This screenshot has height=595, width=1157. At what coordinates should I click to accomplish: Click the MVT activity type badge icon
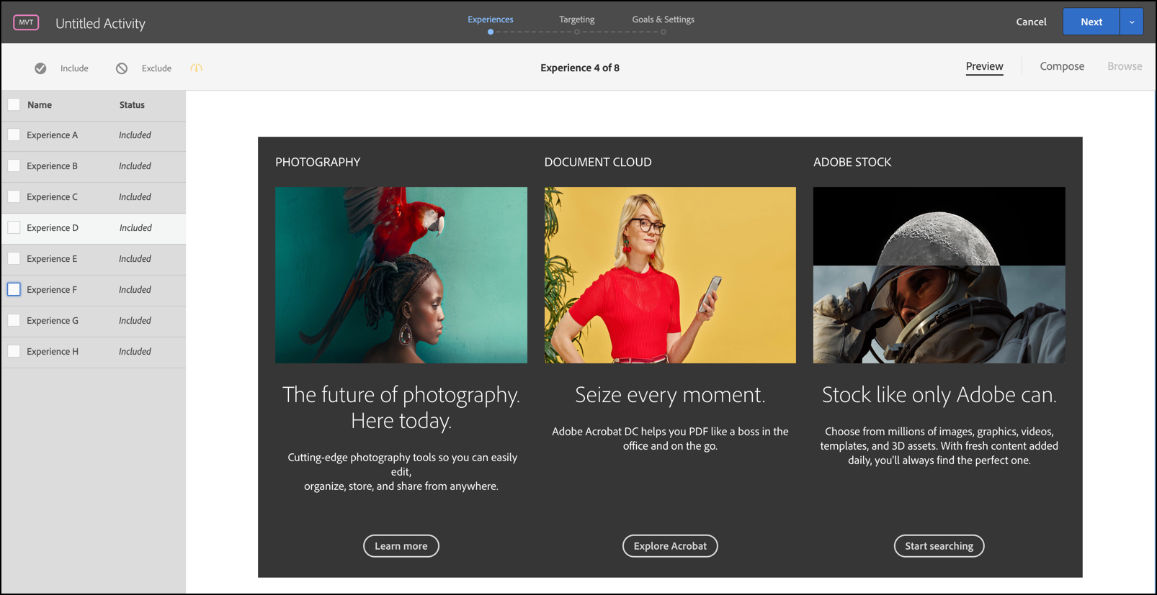tap(26, 22)
